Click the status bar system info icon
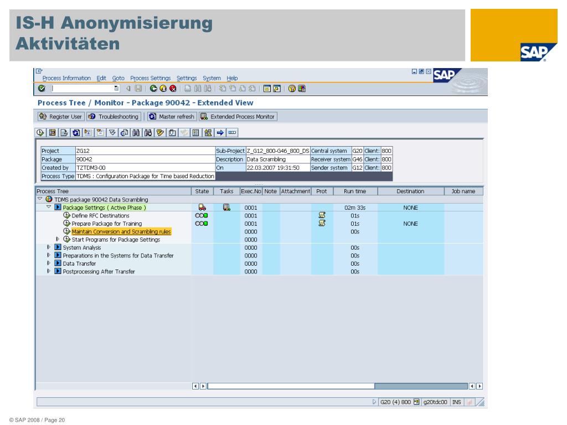 tap(416, 402)
